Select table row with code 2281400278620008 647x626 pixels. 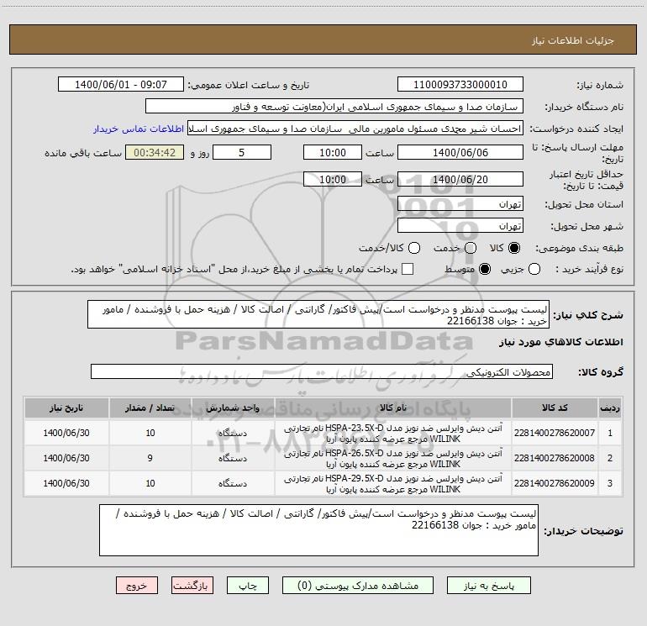pyautogui.click(x=323, y=459)
